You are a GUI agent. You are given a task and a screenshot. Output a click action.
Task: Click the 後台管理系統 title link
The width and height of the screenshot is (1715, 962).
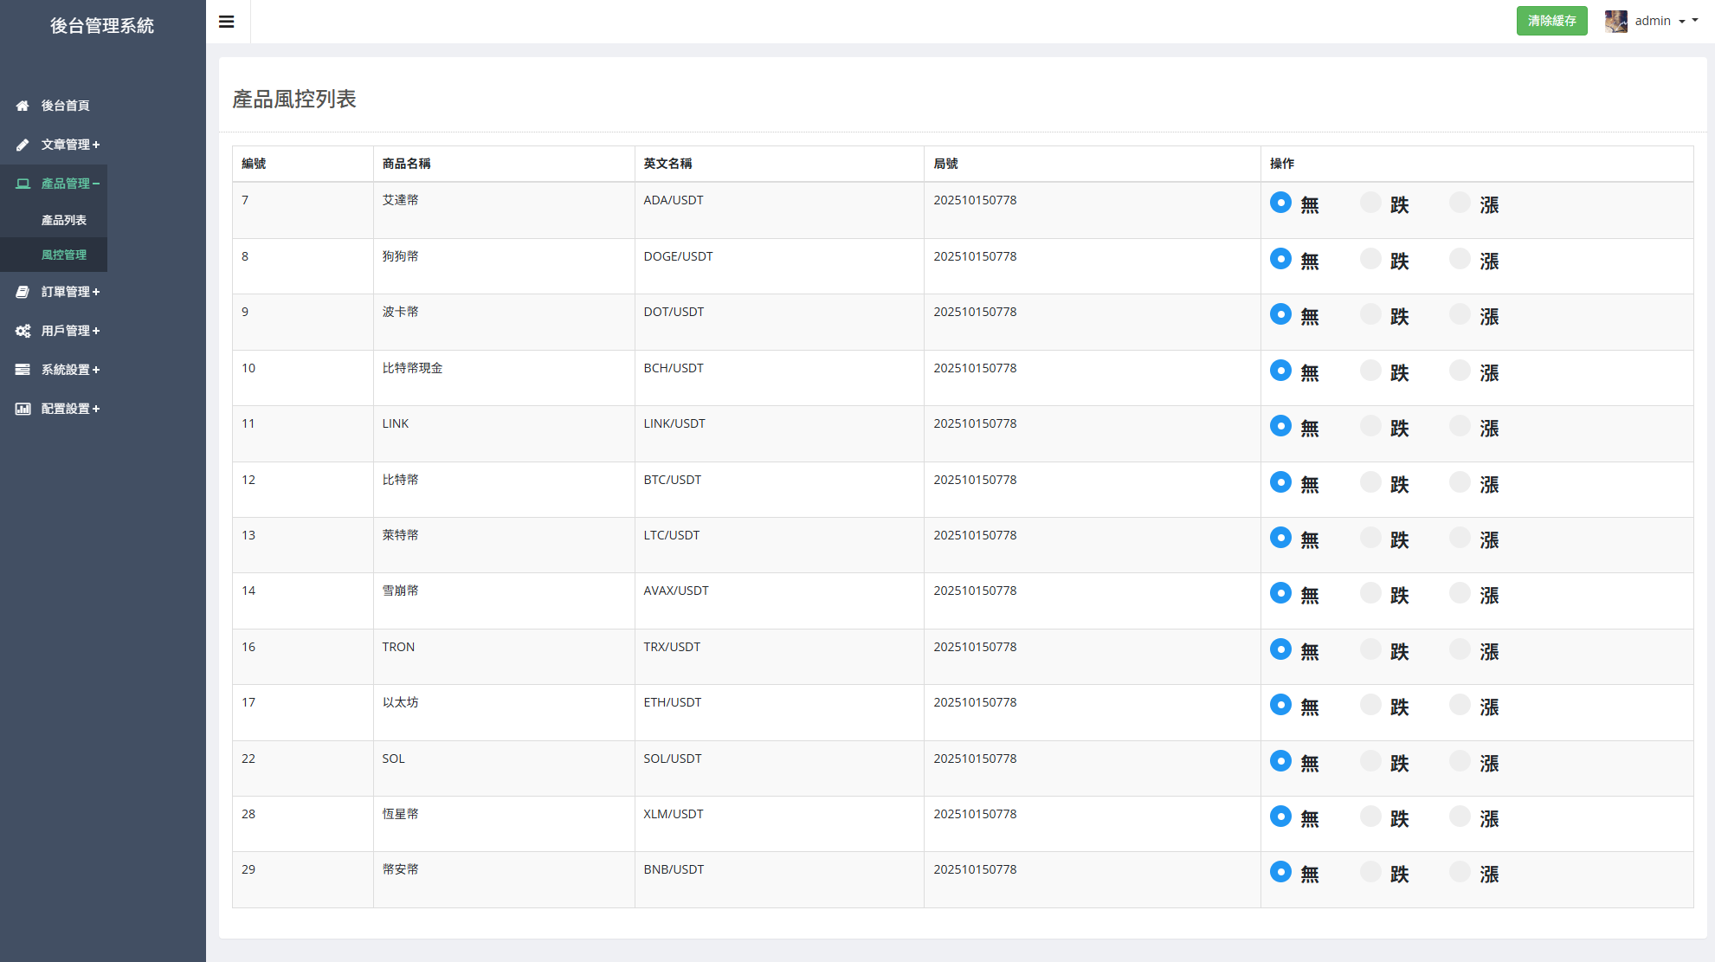coord(102,26)
